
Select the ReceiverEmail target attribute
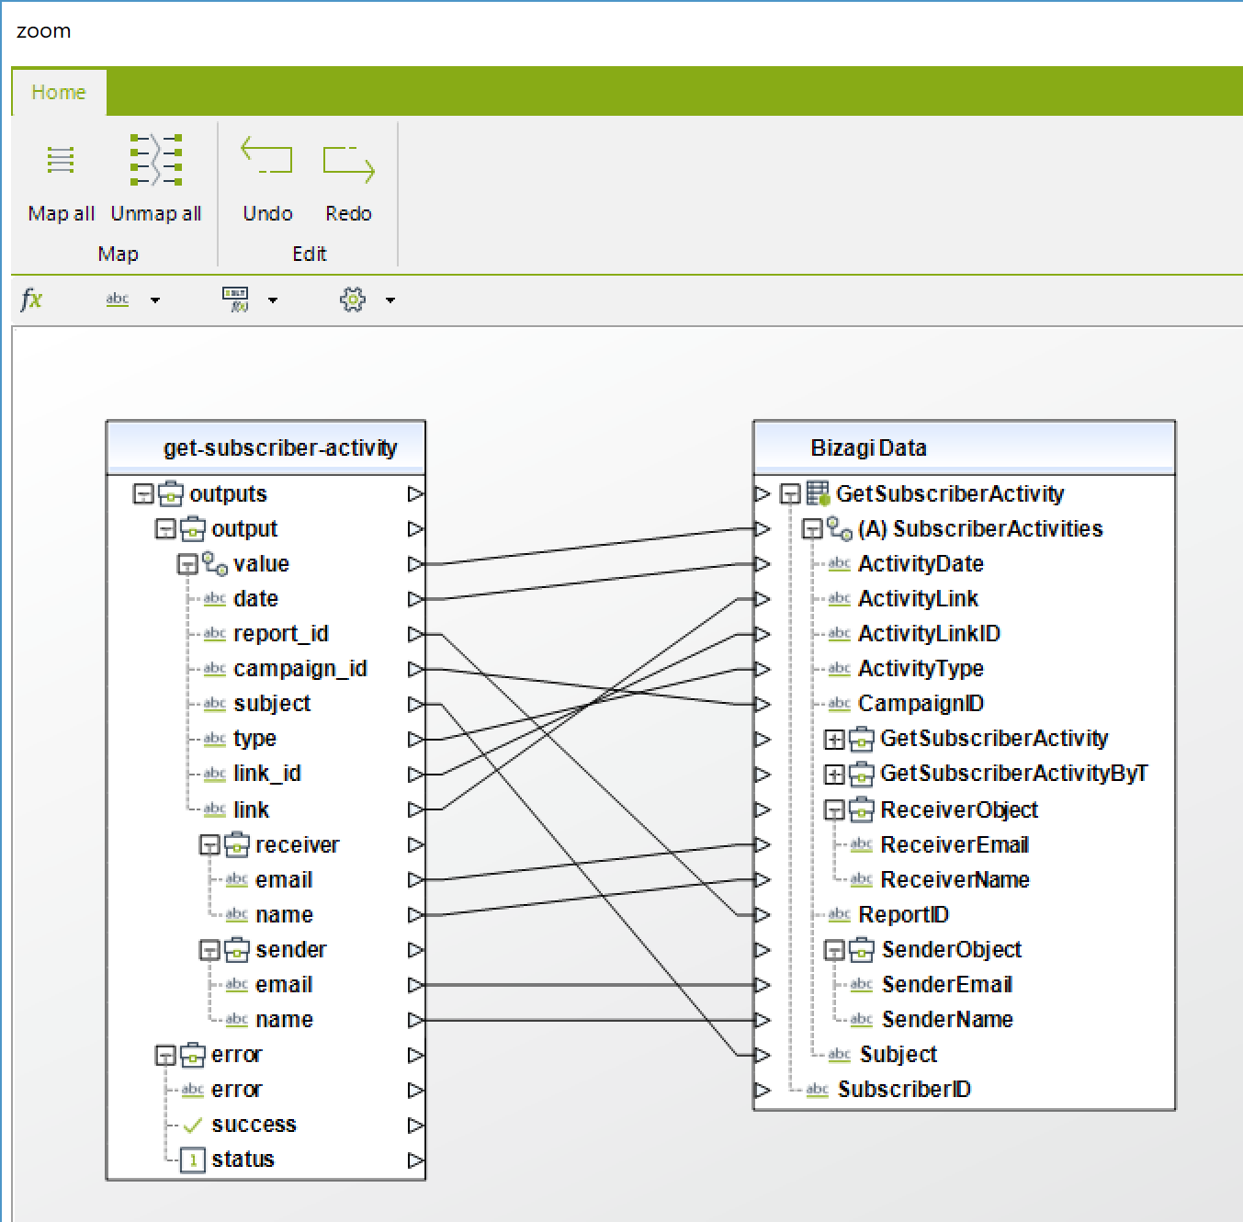click(955, 845)
